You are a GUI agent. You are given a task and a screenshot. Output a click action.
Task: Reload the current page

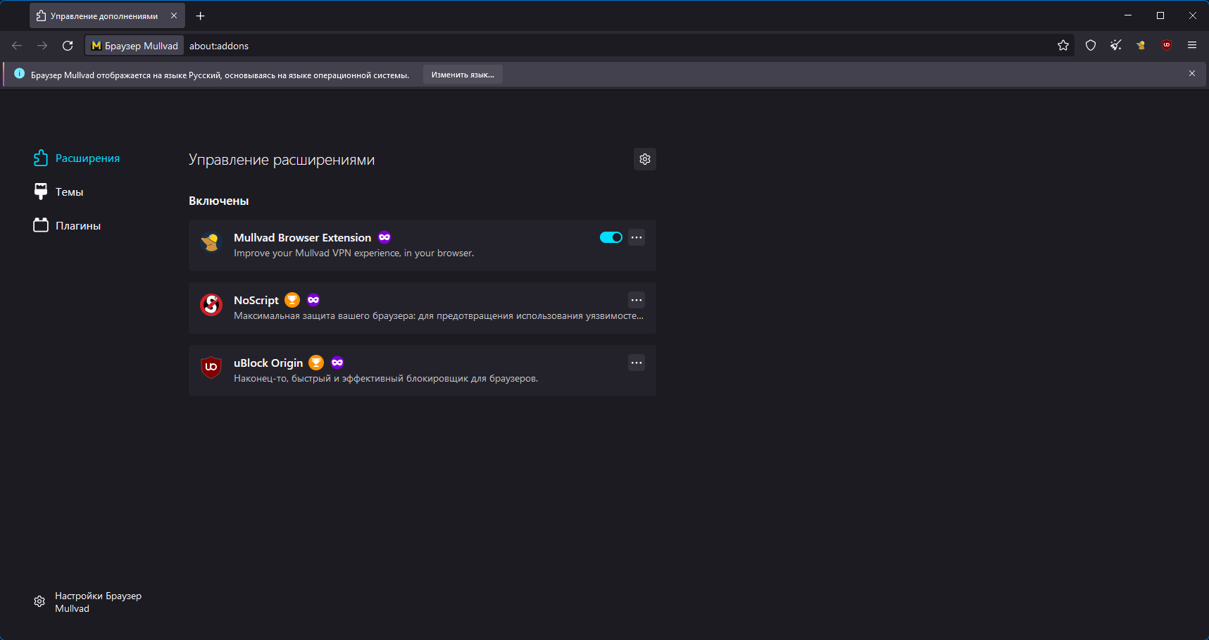pyautogui.click(x=68, y=46)
